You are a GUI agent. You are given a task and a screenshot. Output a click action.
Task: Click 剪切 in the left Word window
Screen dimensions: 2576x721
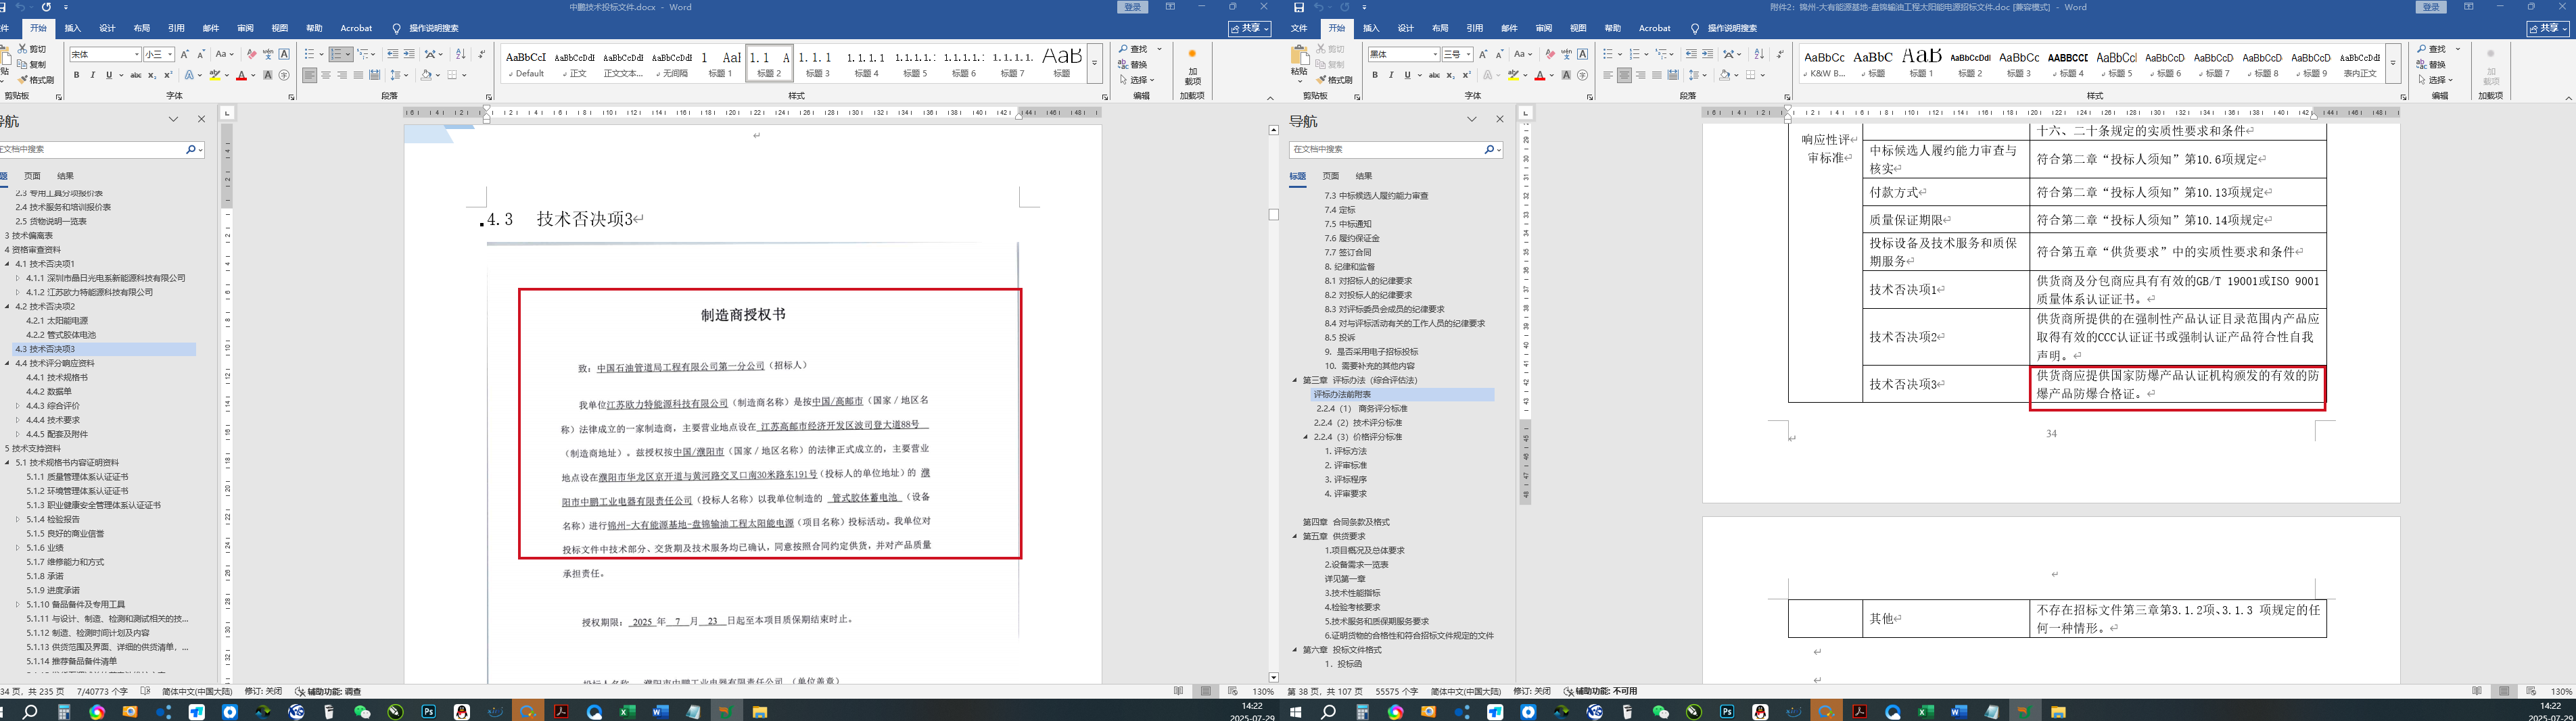pos(32,49)
